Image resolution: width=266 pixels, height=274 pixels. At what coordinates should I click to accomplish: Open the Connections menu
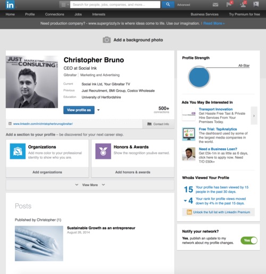click(55, 14)
